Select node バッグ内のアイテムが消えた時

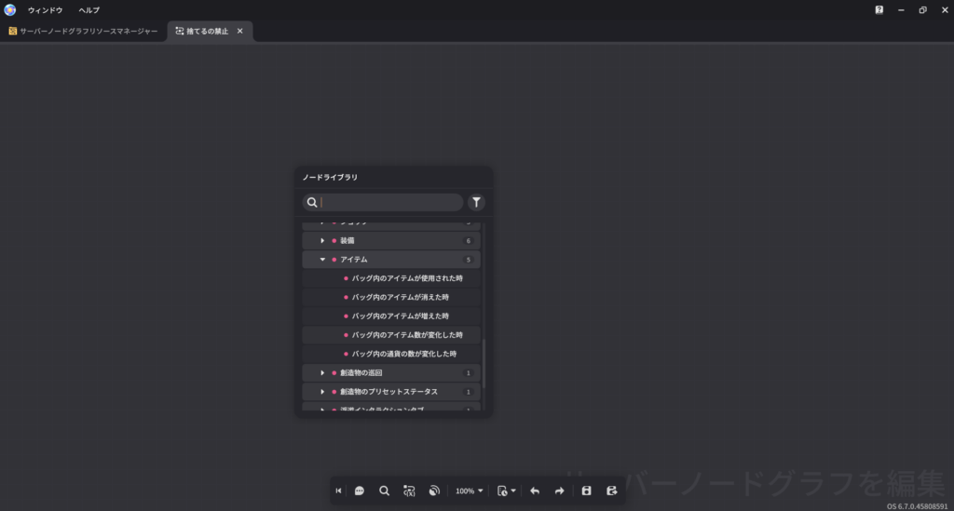(391, 297)
